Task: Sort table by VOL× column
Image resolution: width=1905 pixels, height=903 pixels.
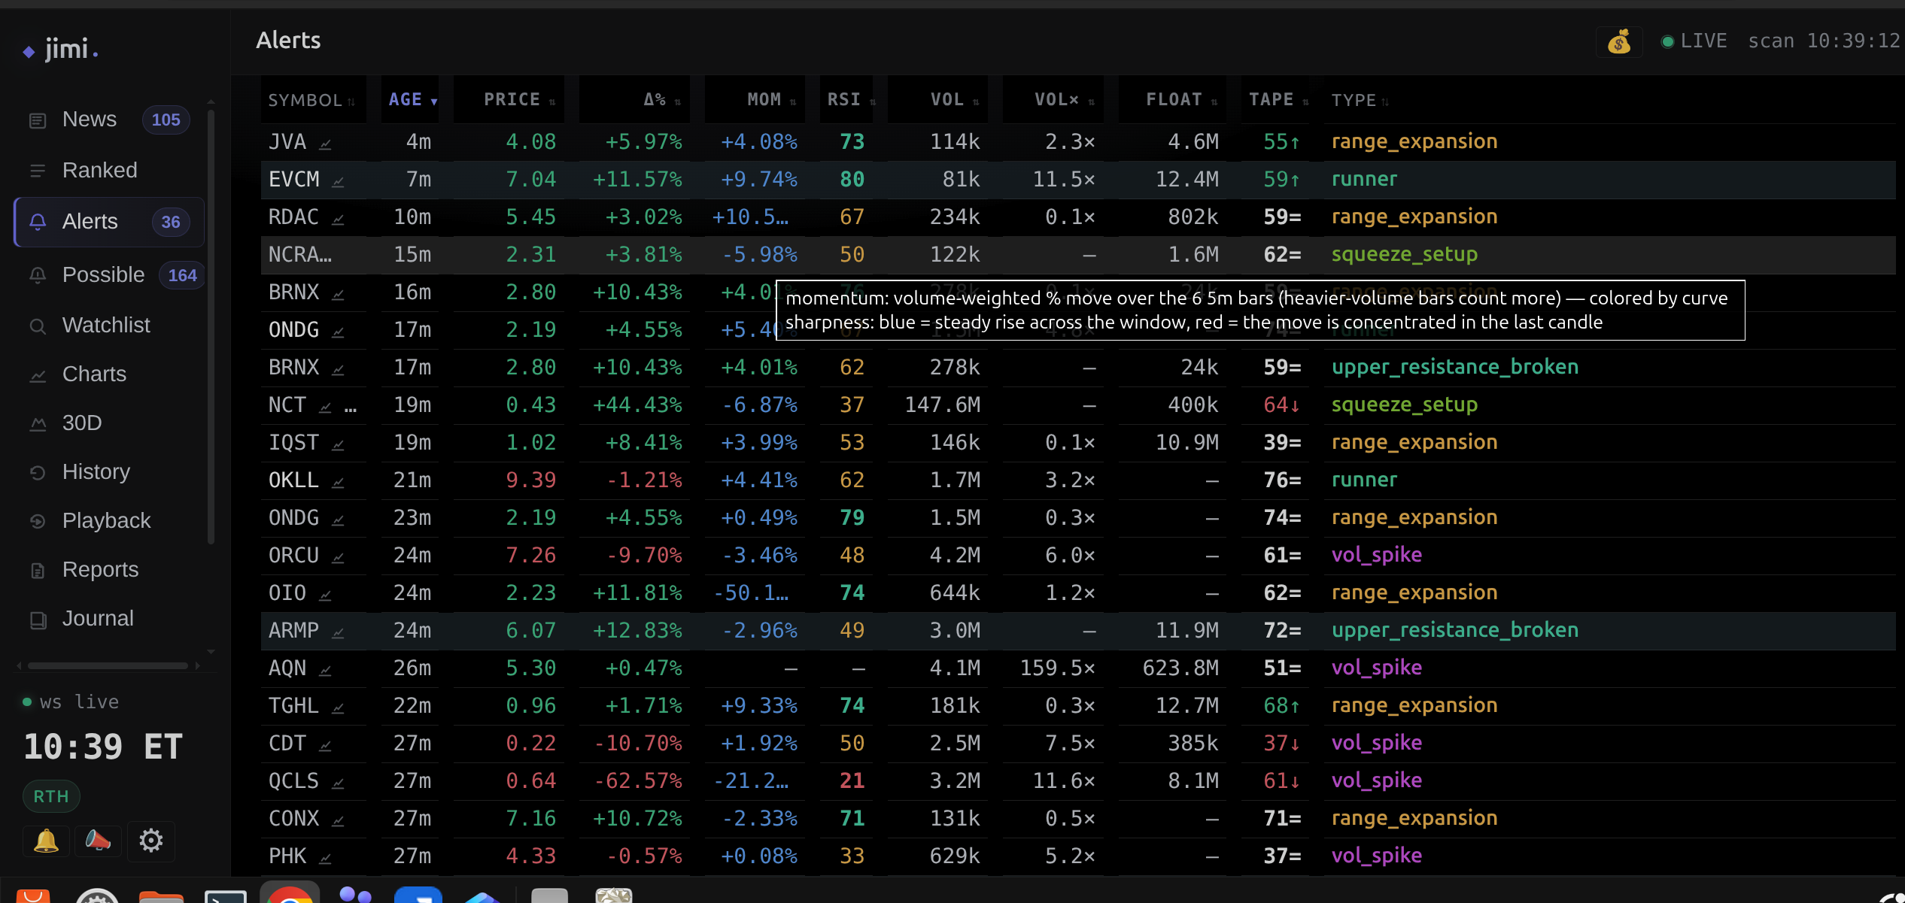Action: (x=1053, y=99)
